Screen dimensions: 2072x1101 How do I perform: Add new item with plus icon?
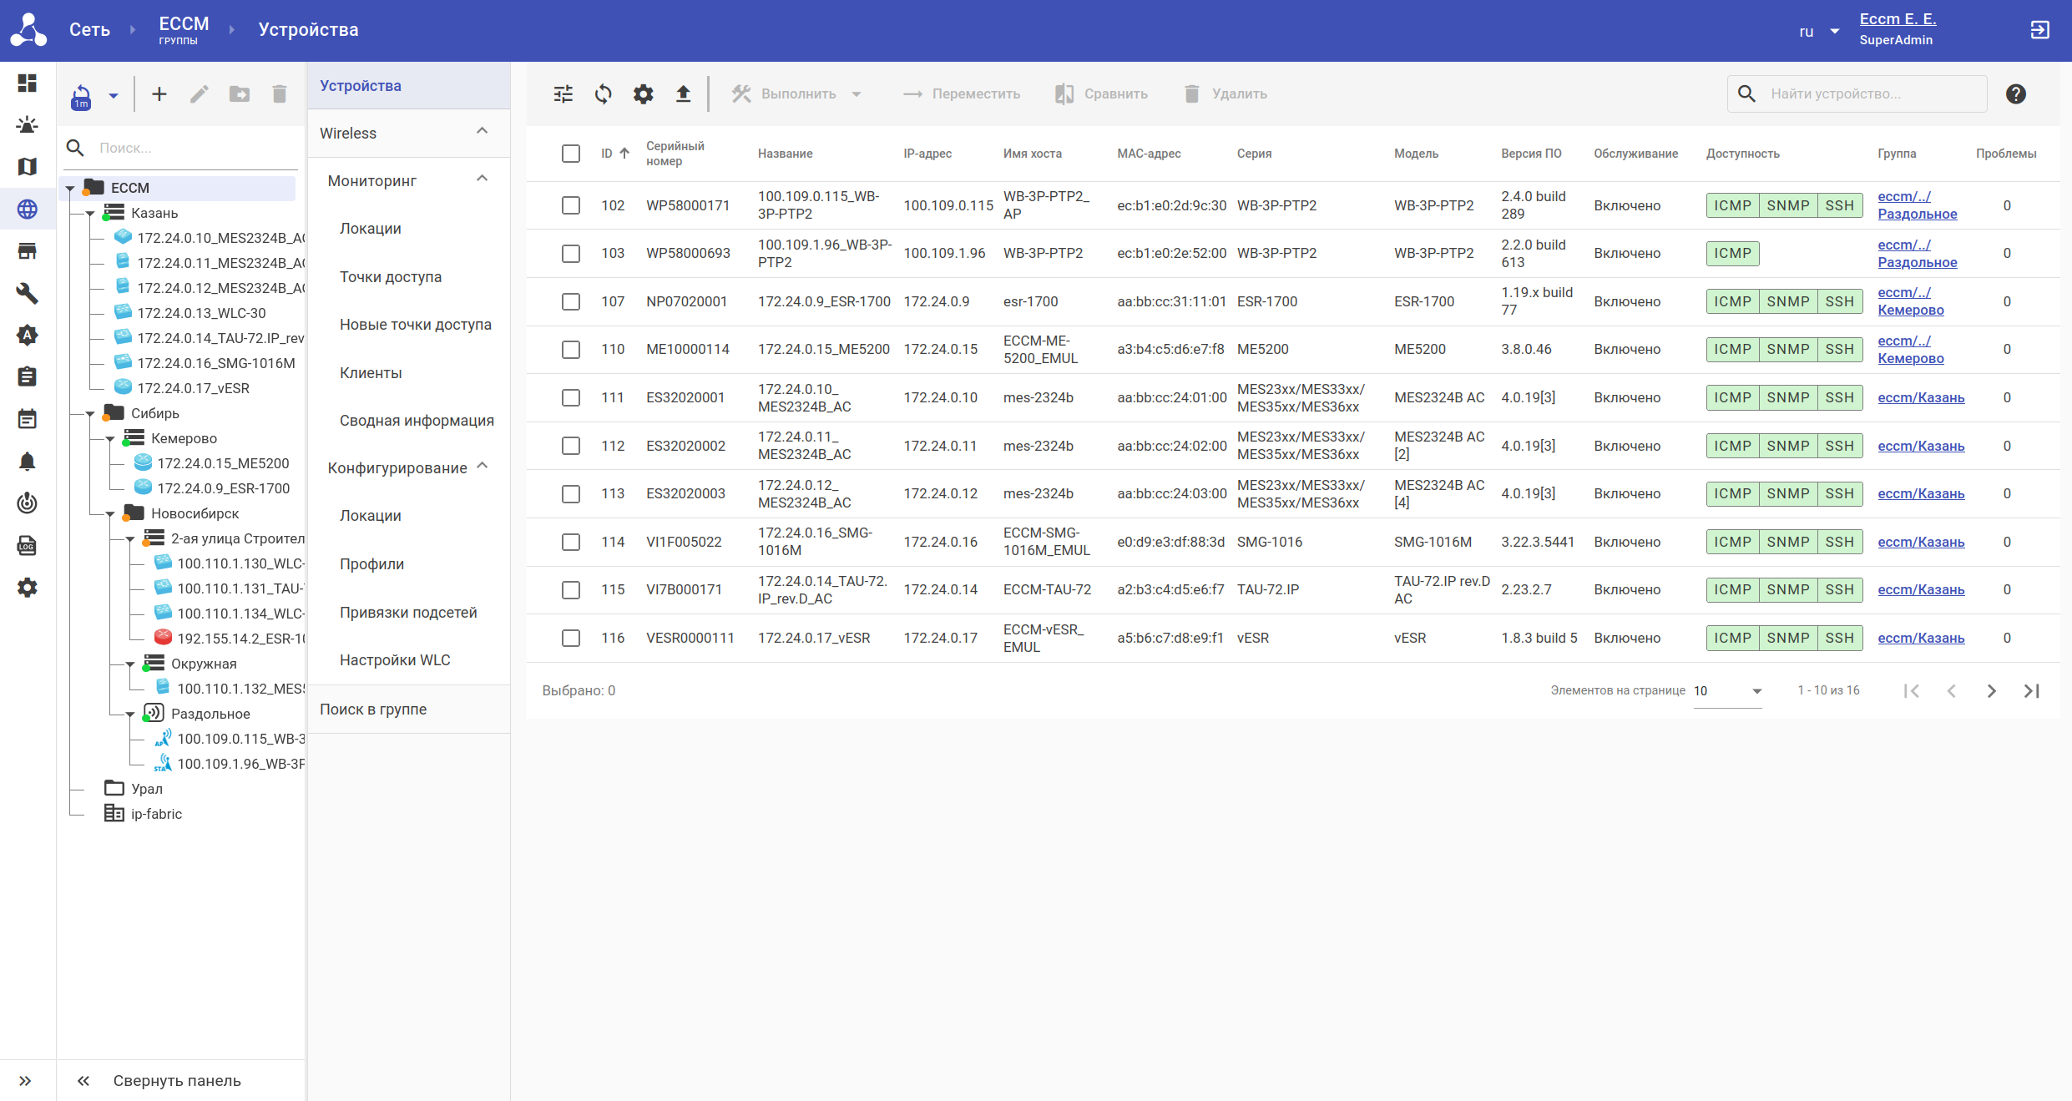tap(159, 94)
